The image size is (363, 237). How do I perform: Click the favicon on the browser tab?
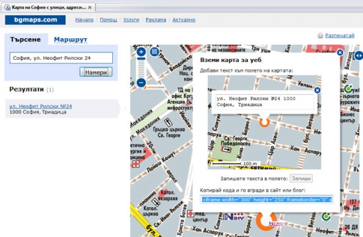click(x=7, y=7)
